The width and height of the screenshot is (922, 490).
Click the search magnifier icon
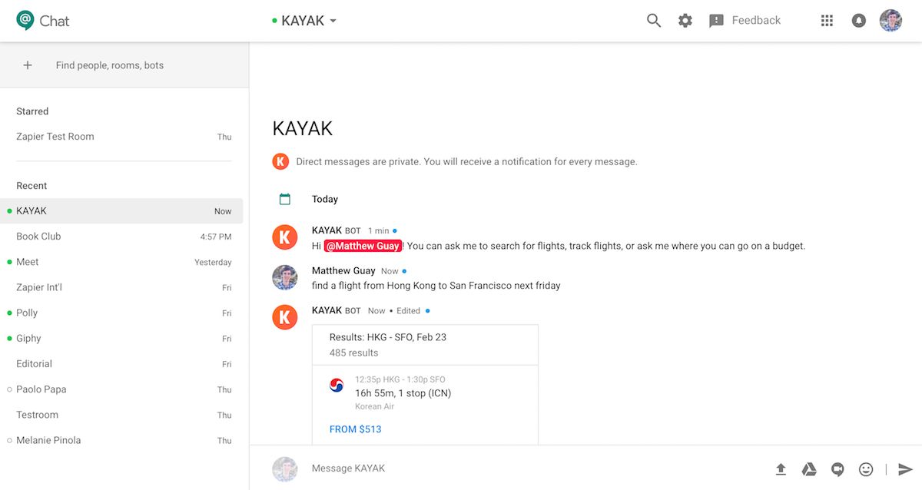[654, 21]
